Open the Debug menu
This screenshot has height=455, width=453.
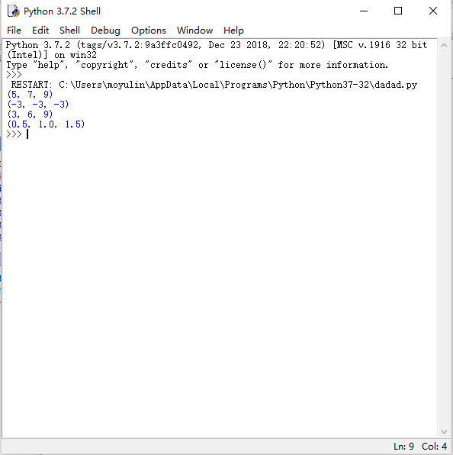coord(105,31)
